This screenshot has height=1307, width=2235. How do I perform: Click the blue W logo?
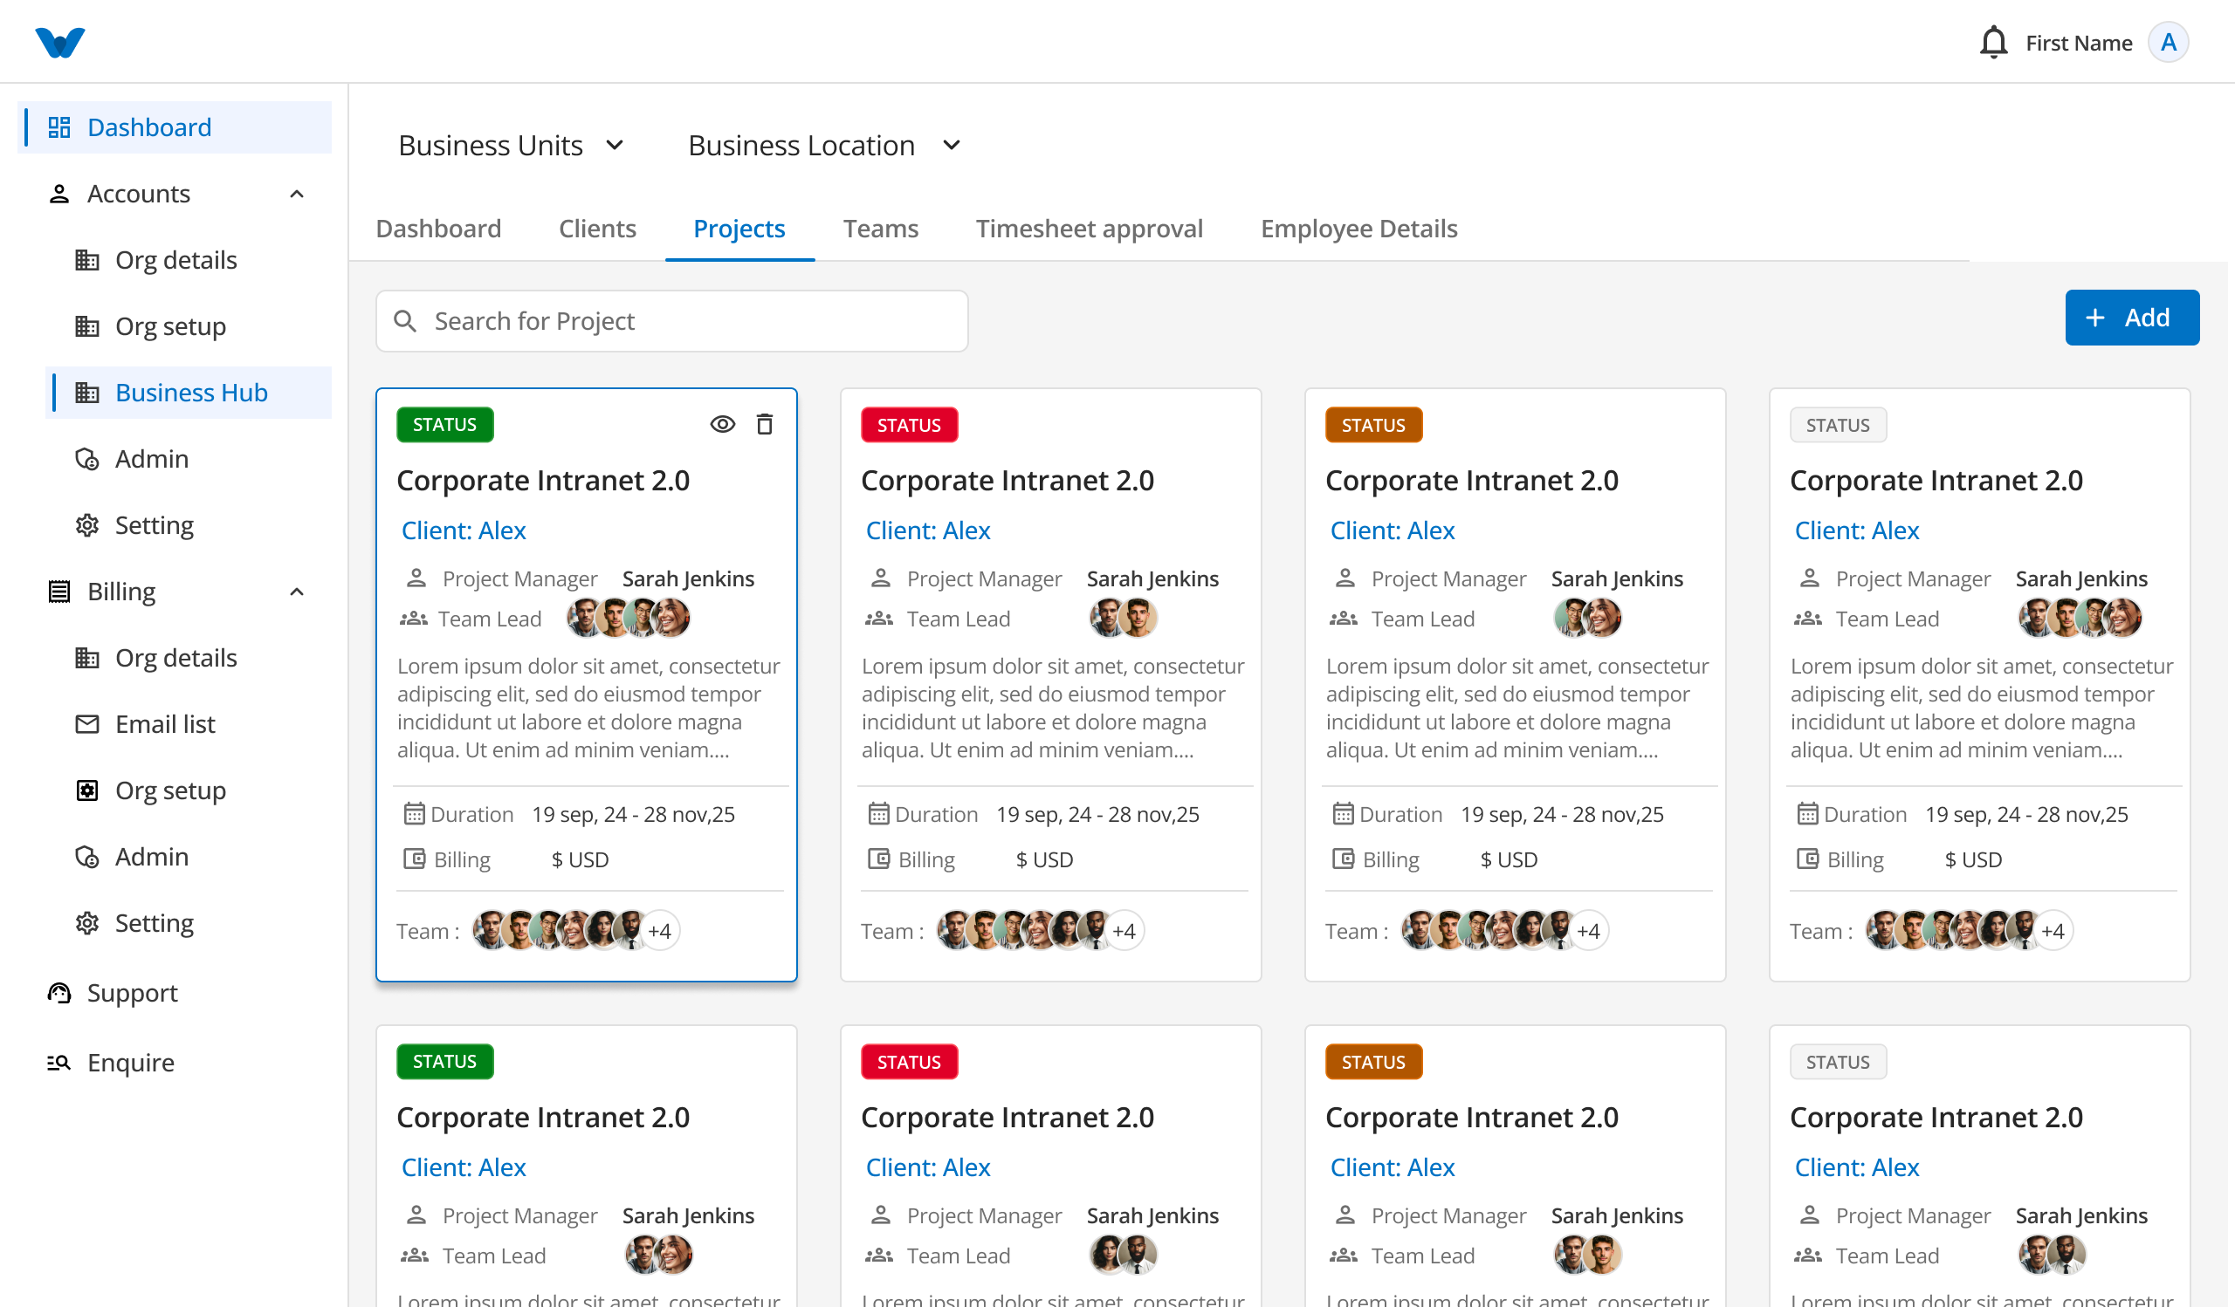click(x=60, y=43)
